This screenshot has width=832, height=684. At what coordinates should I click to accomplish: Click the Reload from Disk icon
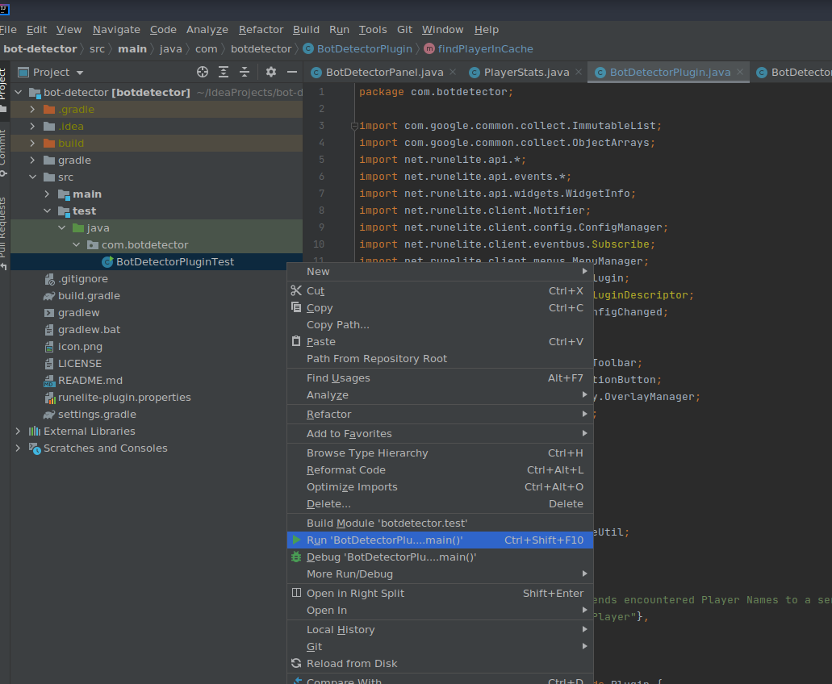coord(296,663)
